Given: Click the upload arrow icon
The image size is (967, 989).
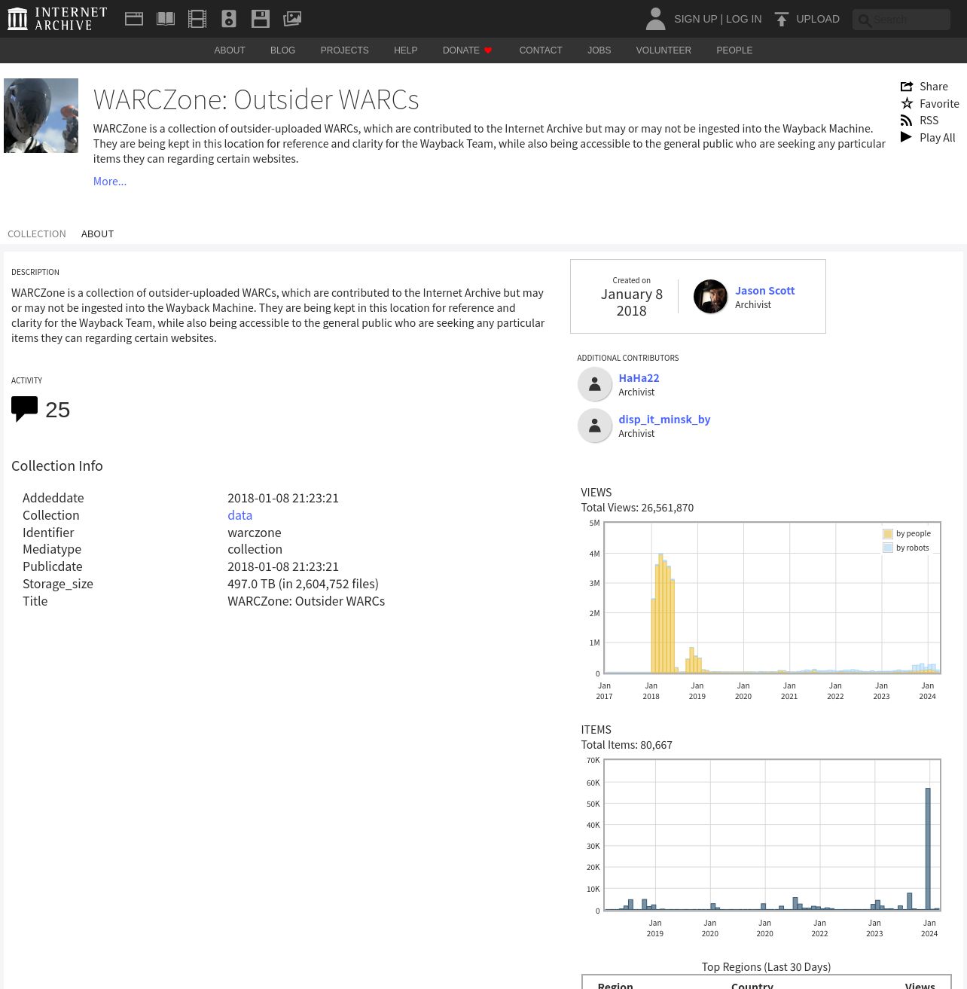Looking at the screenshot, I should 782,19.
